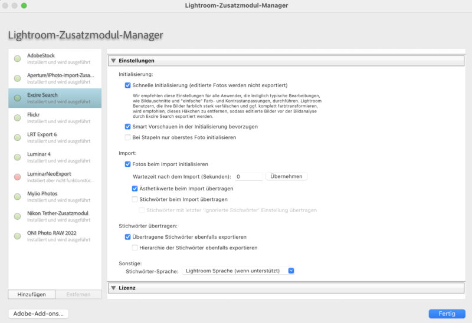472x323 pixels.
Task: Click the Flickr plugin status circle
Action: click(x=18, y=118)
